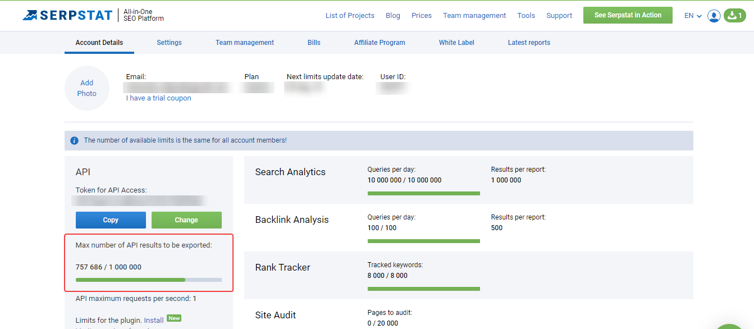Open the exports download icon with badge 1

point(734,16)
